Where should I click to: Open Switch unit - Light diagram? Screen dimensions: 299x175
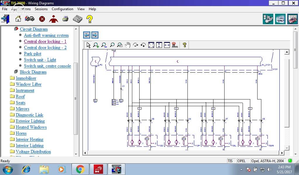(40, 60)
